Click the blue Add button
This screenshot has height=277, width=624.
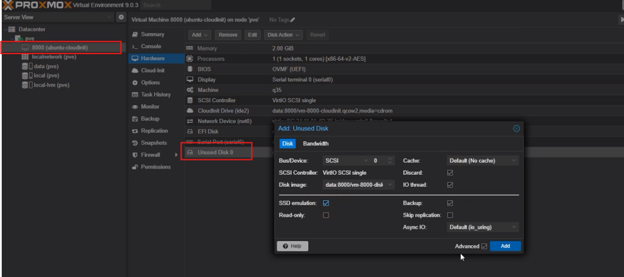[x=505, y=246]
